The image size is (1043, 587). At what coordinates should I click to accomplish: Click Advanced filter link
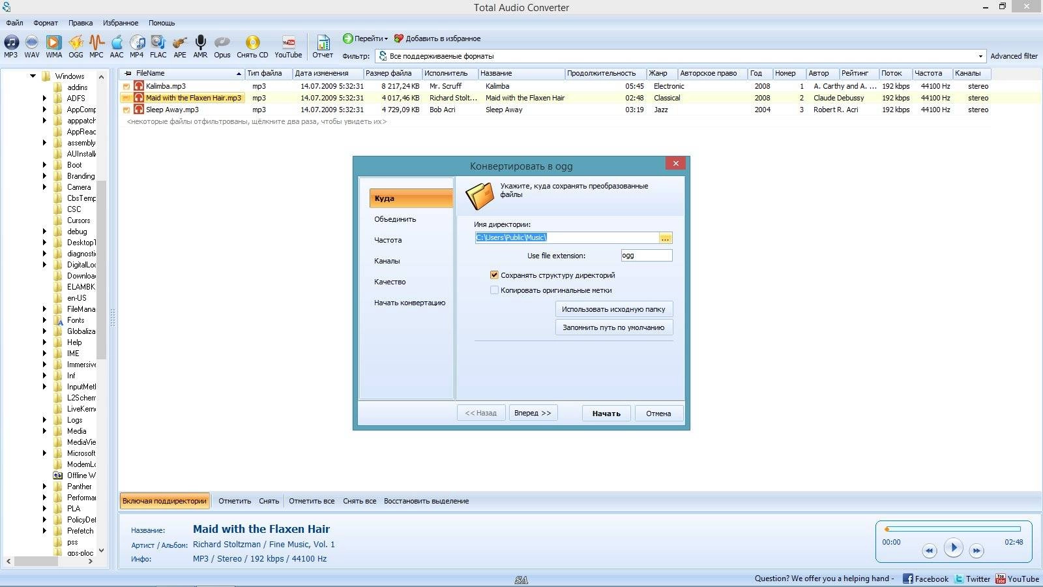tap(1014, 56)
